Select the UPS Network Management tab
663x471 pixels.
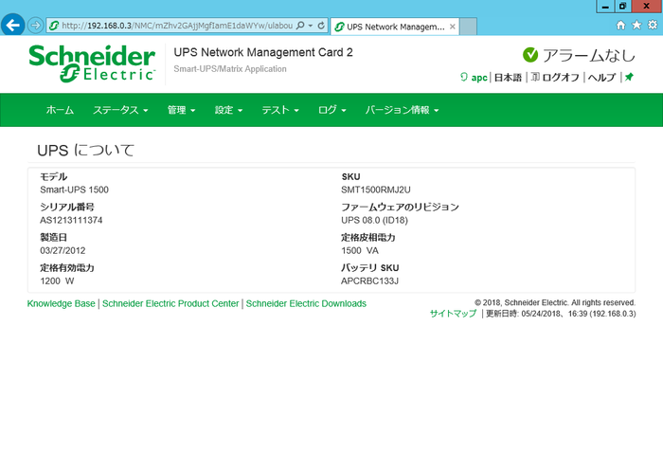tap(395, 27)
